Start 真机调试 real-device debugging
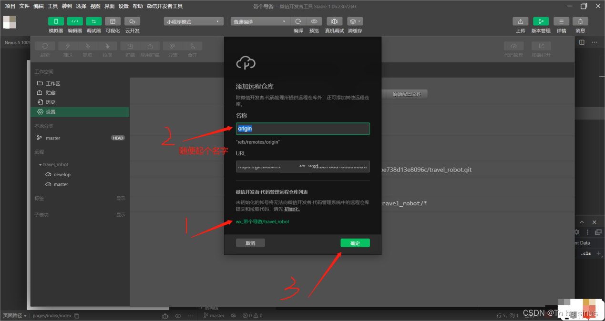 pyautogui.click(x=334, y=21)
